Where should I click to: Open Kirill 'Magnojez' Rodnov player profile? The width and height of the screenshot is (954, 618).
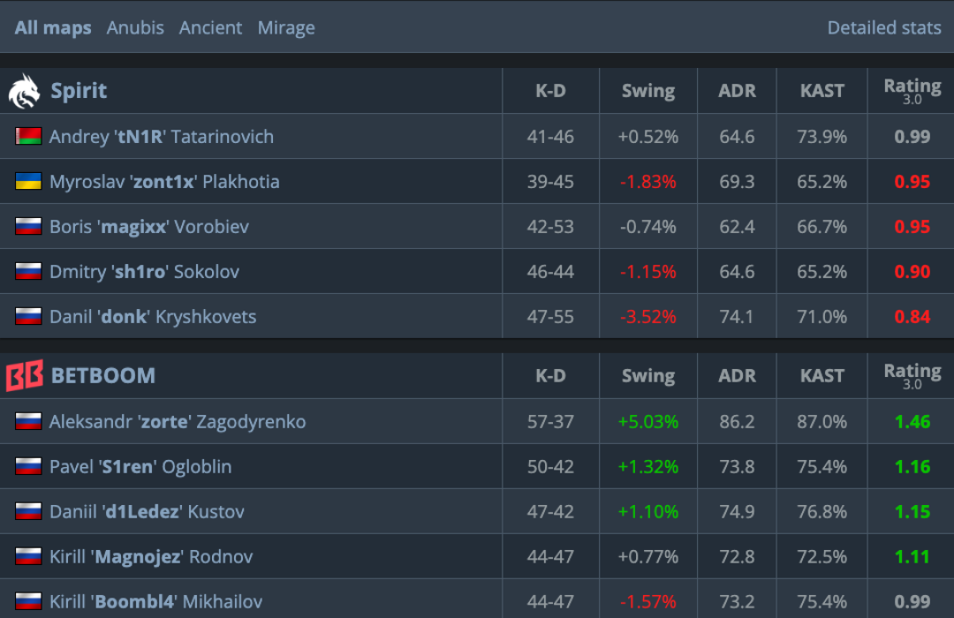pyautogui.click(x=151, y=556)
